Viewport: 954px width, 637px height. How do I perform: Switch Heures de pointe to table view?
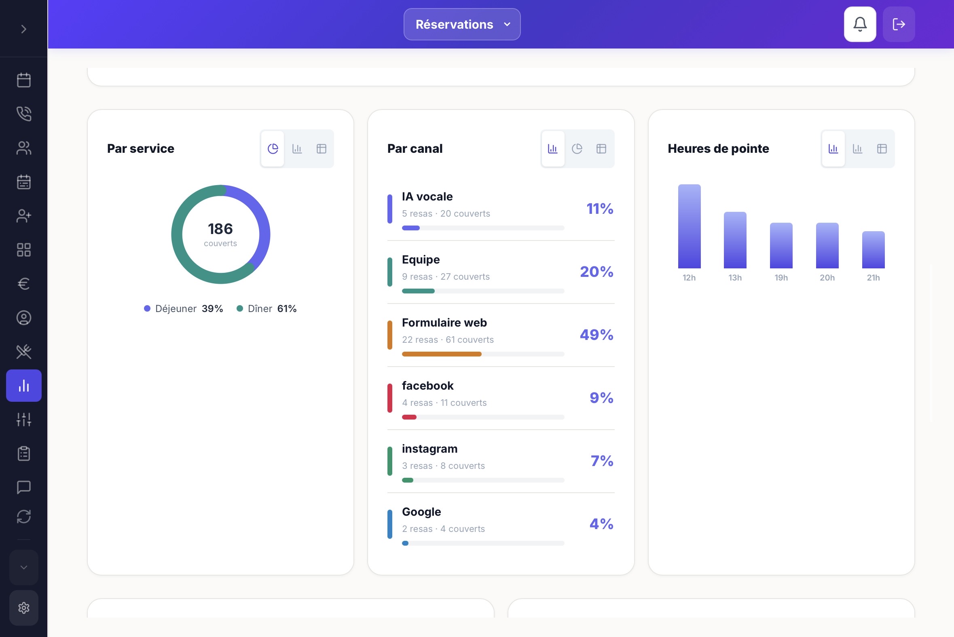pos(882,149)
